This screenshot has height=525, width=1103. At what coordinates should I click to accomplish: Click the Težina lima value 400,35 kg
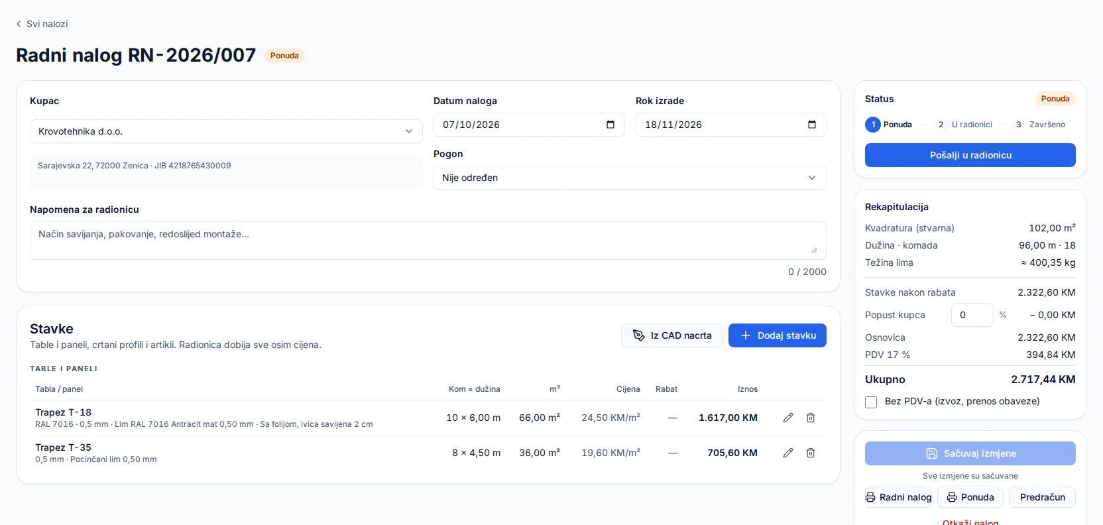click(1048, 262)
